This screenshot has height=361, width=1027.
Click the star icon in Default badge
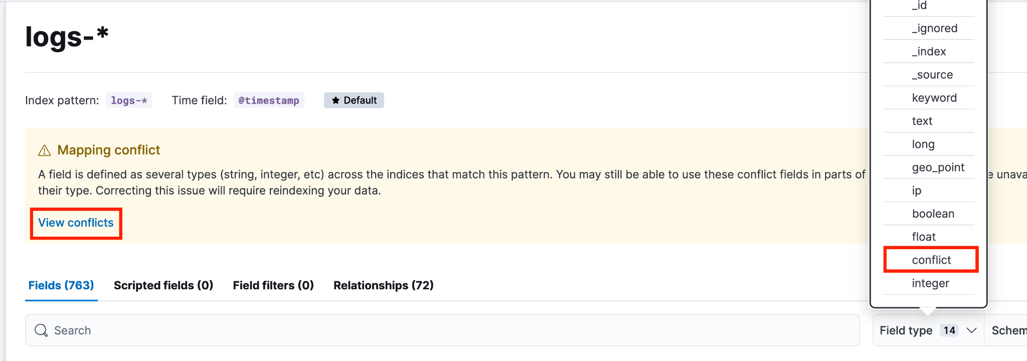(x=336, y=100)
